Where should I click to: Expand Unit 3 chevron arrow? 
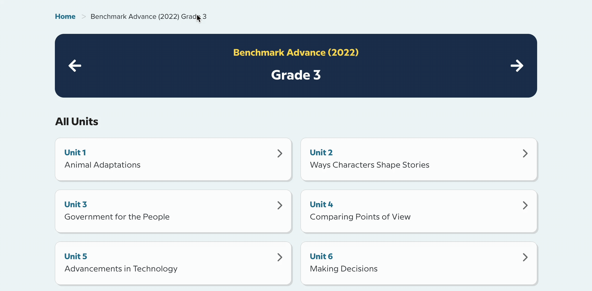tap(280, 205)
